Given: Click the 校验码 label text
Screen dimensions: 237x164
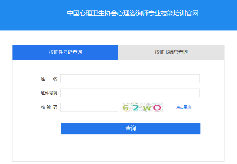Looking at the screenshot, I should (x=49, y=107).
